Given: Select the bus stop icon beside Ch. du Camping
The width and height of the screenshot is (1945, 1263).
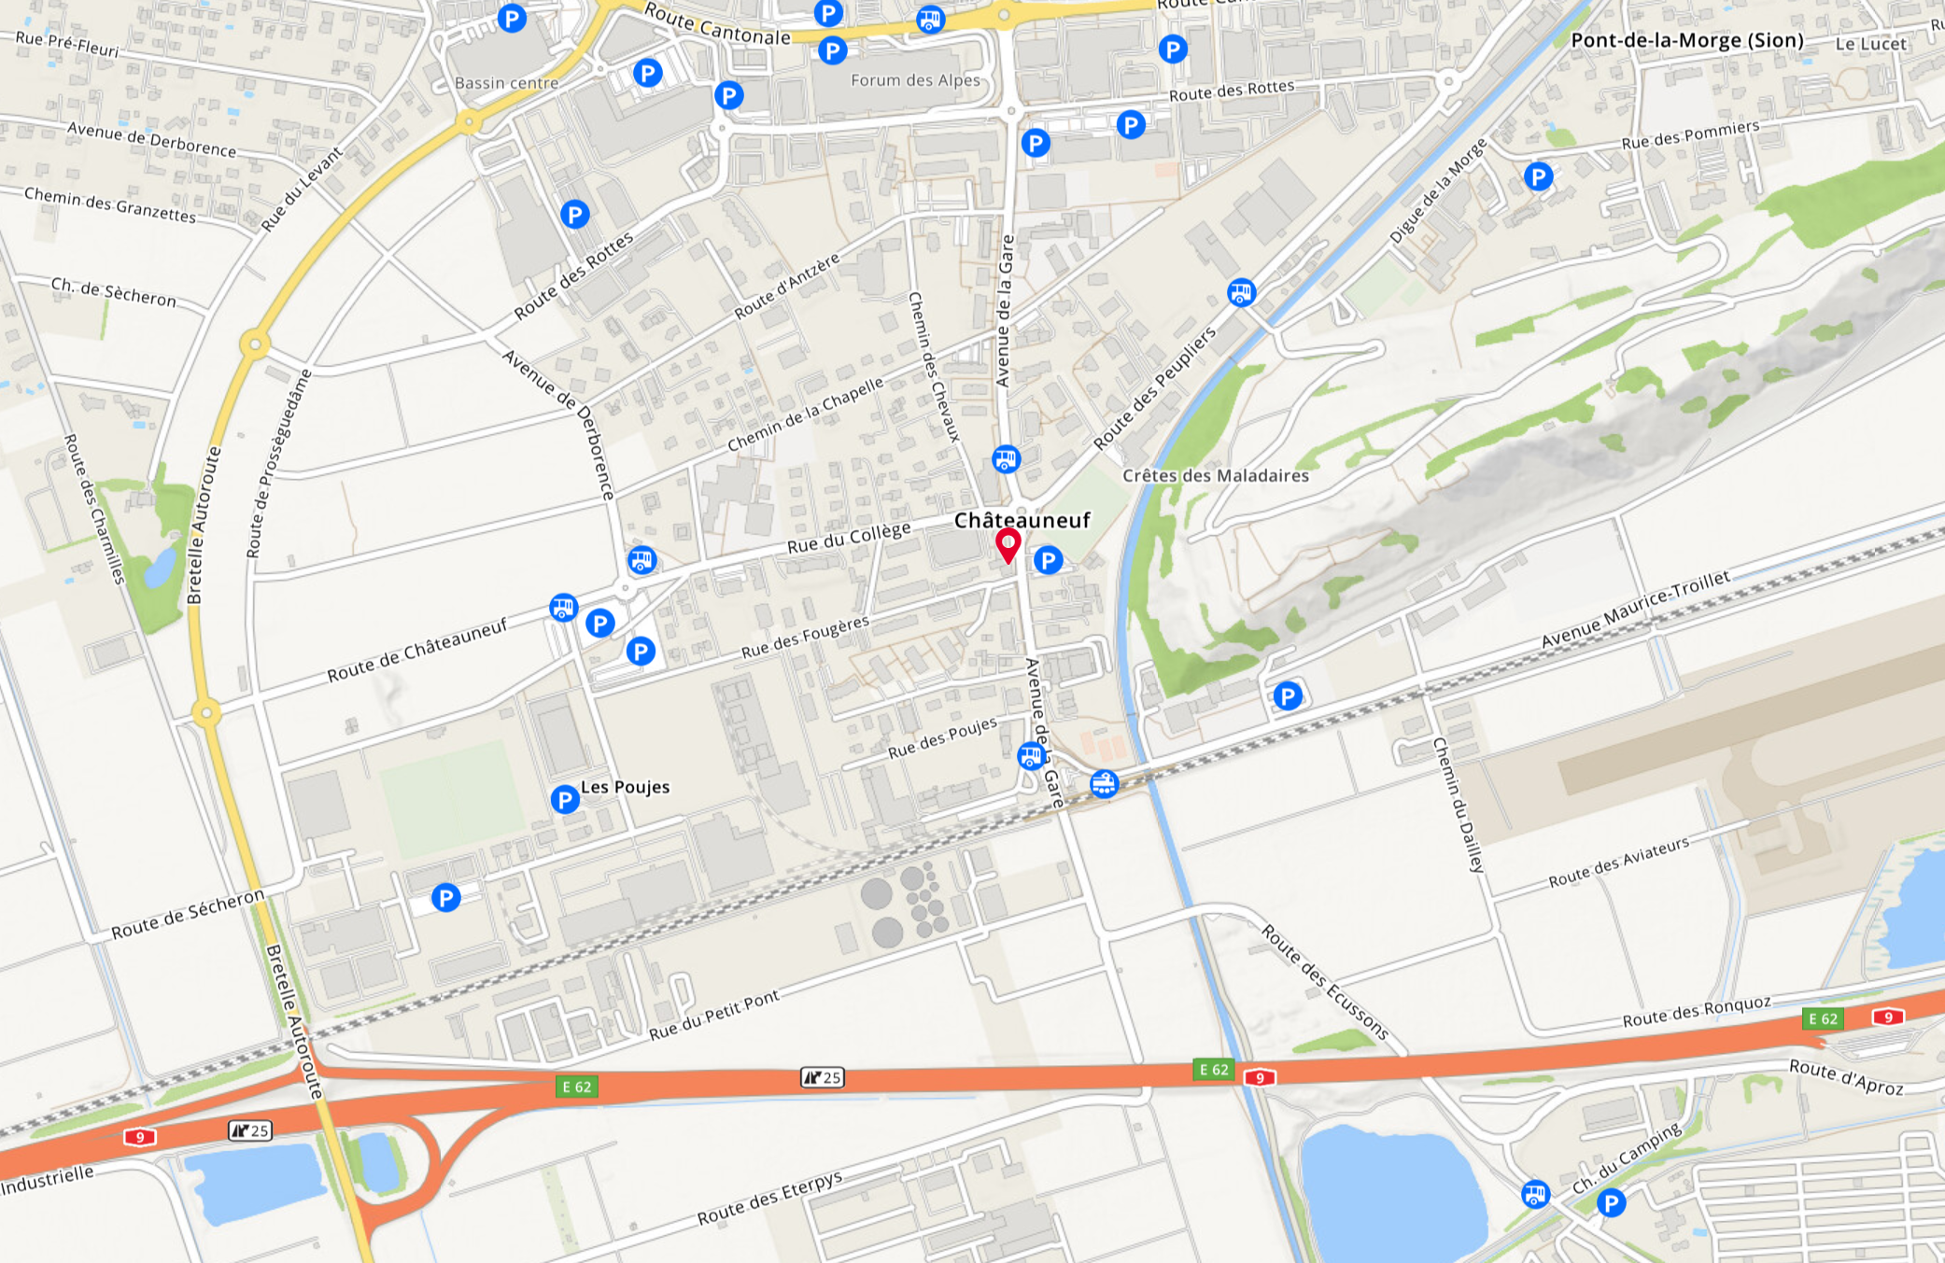Looking at the screenshot, I should pyautogui.click(x=1535, y=1194).
